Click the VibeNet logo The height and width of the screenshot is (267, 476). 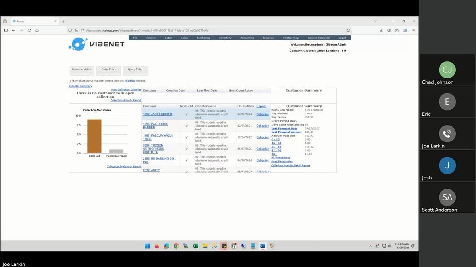click(x=96, y=44)
